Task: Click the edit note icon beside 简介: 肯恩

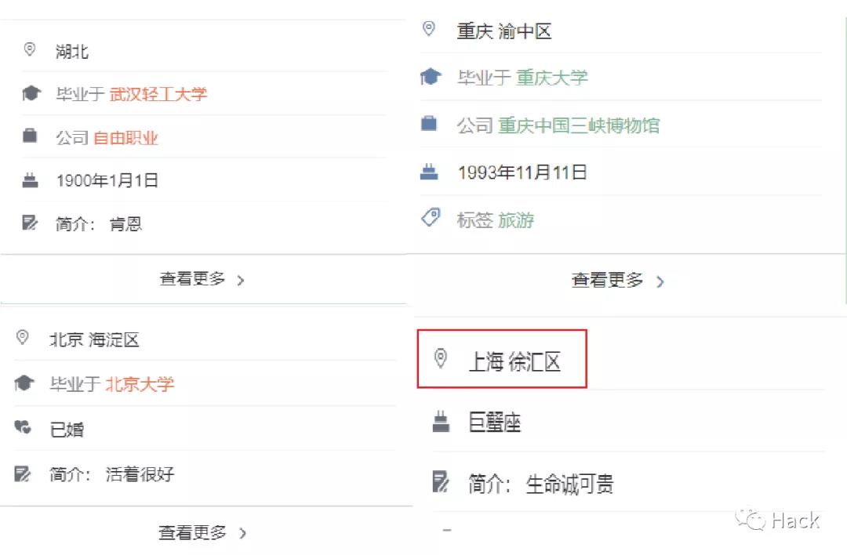Action: coord(30,223)
